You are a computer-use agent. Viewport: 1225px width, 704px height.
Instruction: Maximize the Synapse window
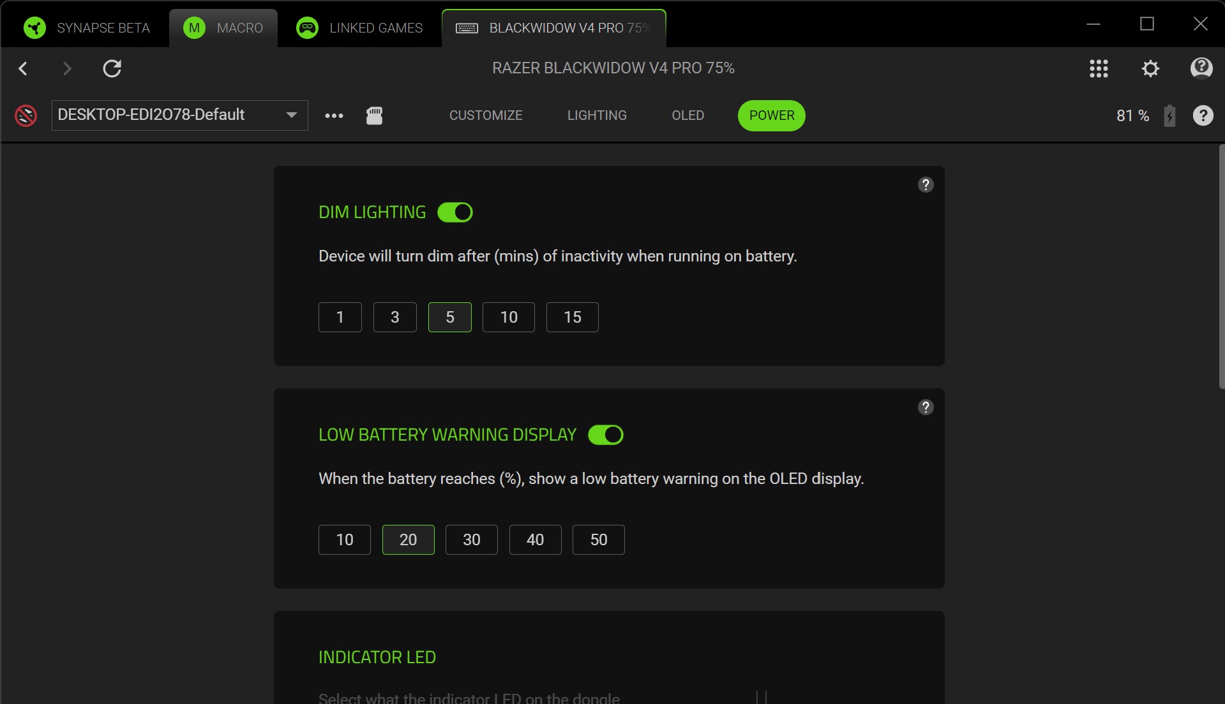pos(1147,24)
